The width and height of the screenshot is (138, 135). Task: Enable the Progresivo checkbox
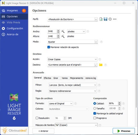[x=94, y=118]
